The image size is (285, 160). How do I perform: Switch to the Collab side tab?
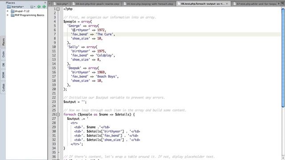coord(3,88)
